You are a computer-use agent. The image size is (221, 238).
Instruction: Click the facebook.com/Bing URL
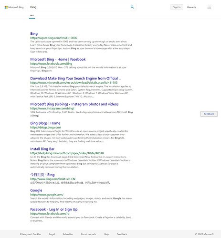click(x=51, y=64)
